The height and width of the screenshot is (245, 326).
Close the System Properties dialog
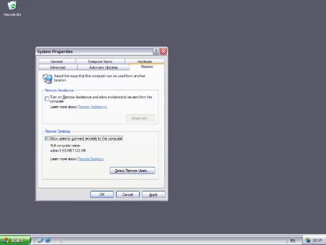[164, 51]
